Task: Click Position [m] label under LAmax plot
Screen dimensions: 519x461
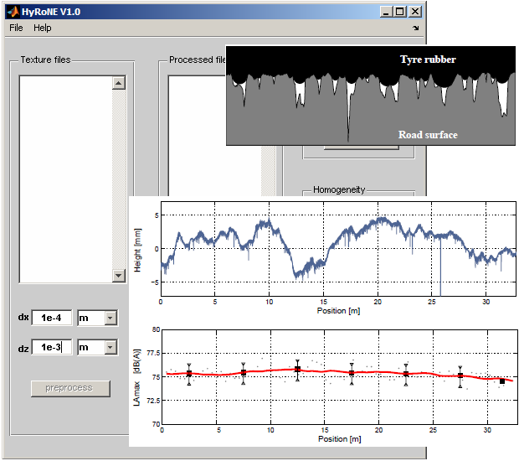Action: pyautogui.click(x=340, y=439)
